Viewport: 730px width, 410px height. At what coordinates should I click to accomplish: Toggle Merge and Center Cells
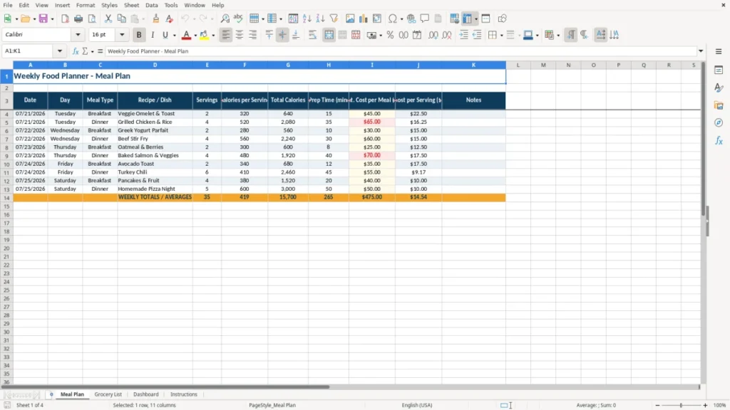tap(329, 35)
